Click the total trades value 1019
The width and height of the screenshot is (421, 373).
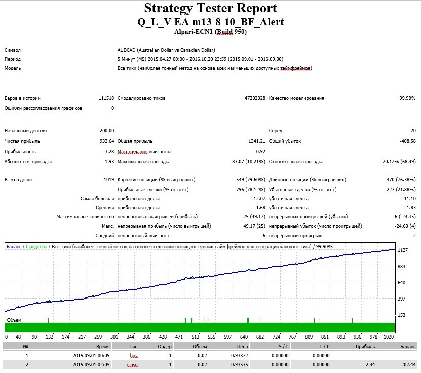click(x=109, y=180)
